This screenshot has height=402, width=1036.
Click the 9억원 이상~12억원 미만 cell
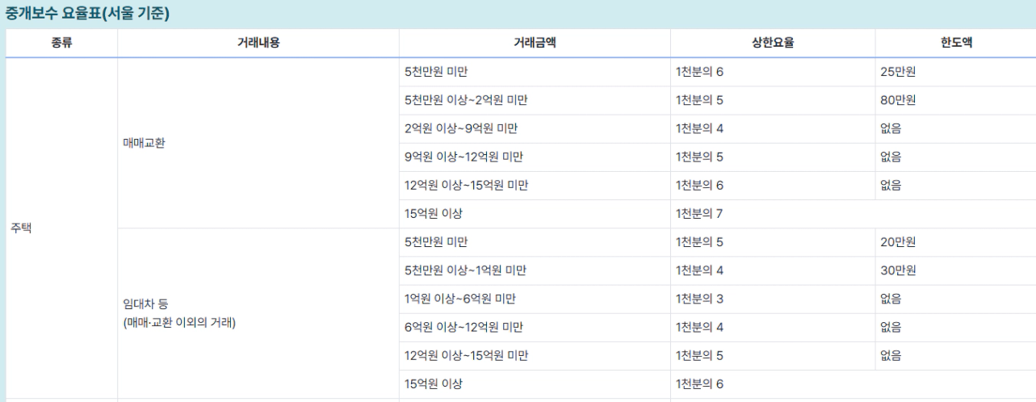[535, 157]
